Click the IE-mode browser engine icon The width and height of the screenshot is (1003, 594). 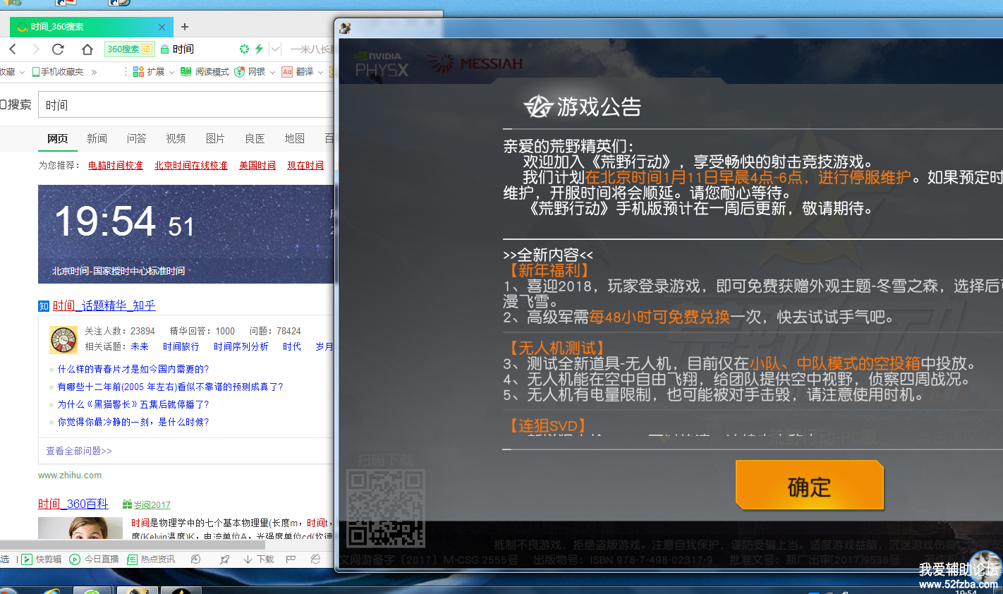tap(315, 559)
